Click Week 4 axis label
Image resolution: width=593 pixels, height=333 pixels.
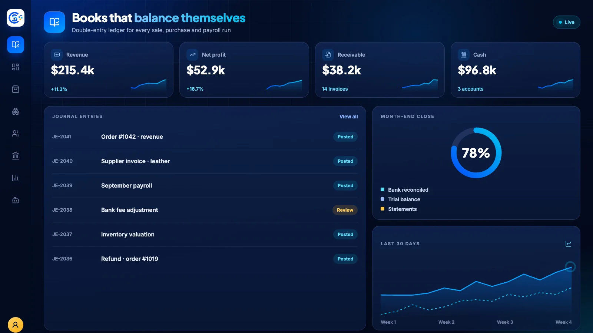[x=564, y=322]
